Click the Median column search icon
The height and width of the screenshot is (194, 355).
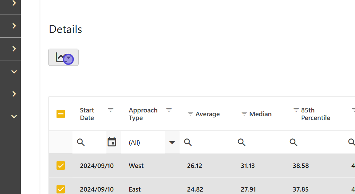coord(242,142)
